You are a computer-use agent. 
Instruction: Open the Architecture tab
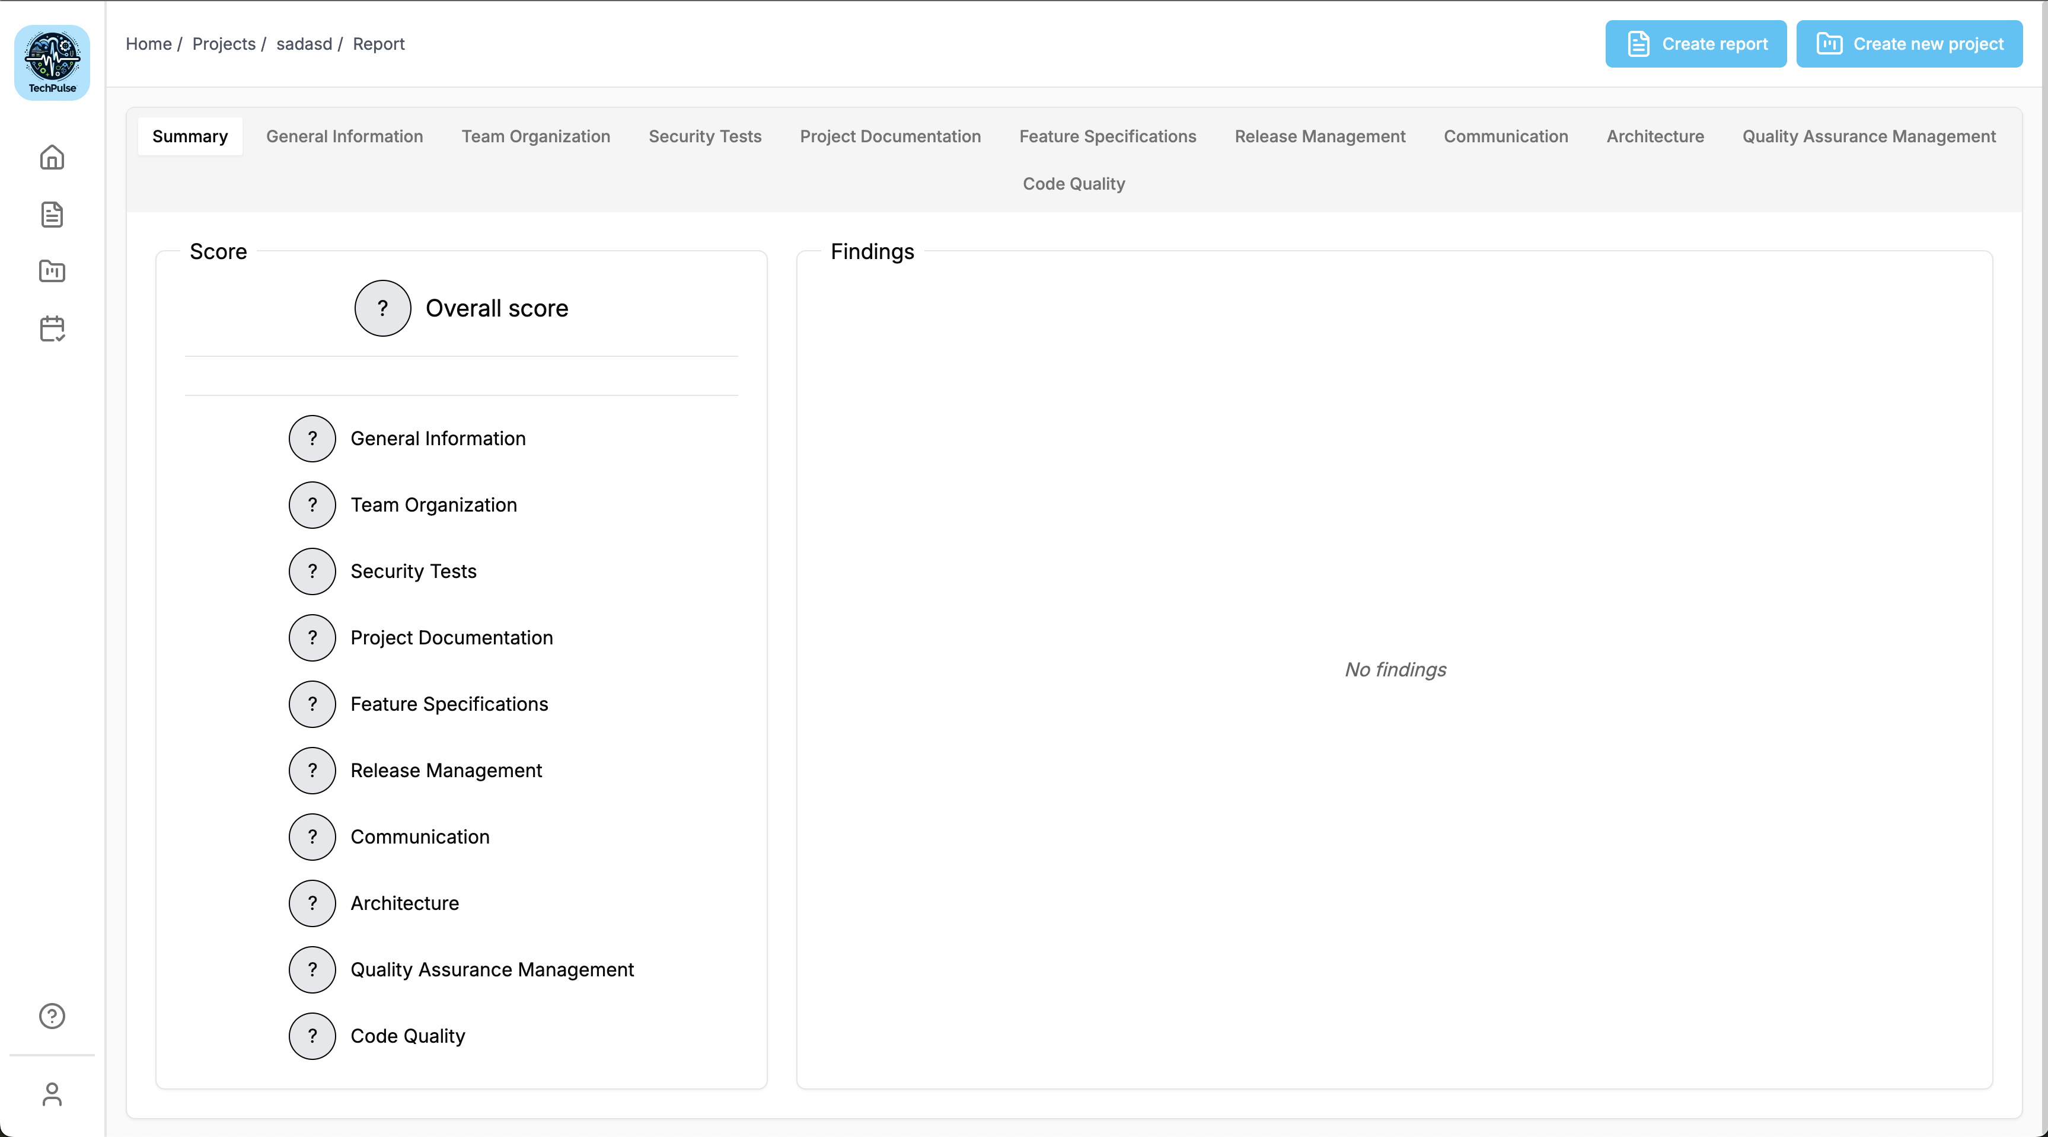pyautogui.click(x=1654, y=137)
